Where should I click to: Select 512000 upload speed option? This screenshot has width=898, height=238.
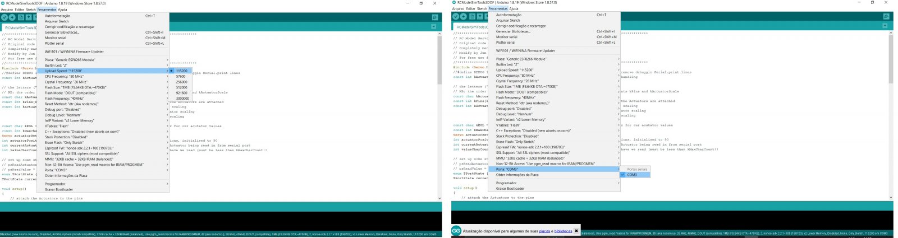pos(180,87)
